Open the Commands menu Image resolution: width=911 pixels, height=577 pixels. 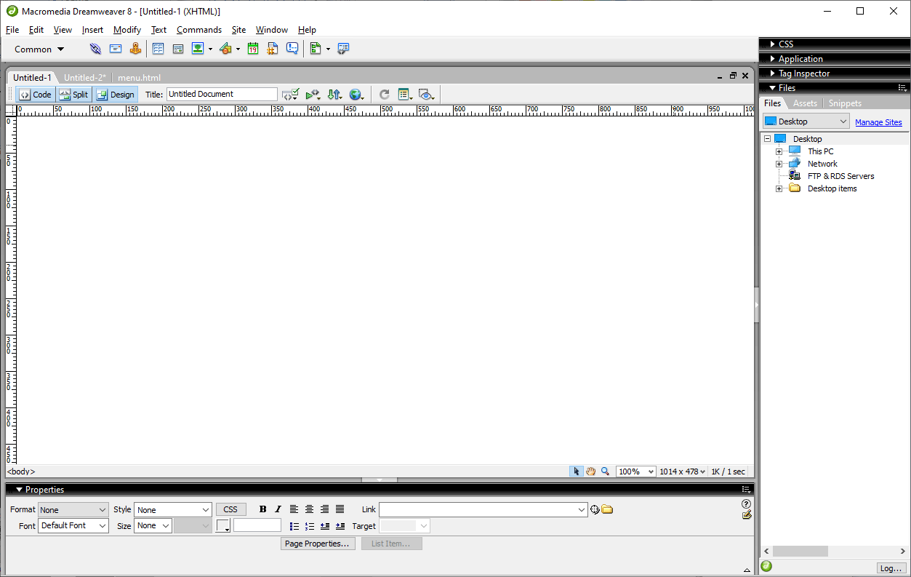pyautogui.click(x=199, y=30)
